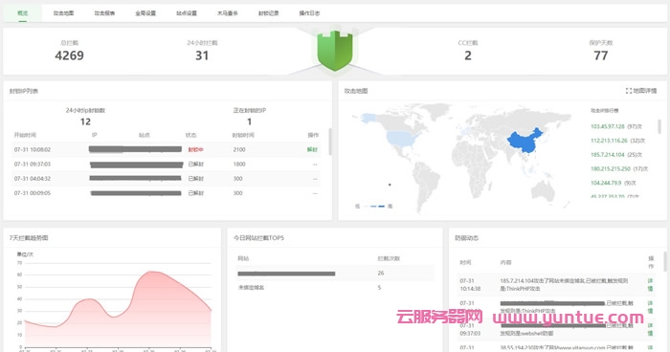Open 详情 for the 09:37:03 webshell defense entry
The width and height of the screenshot is (670, 352).
650,329
